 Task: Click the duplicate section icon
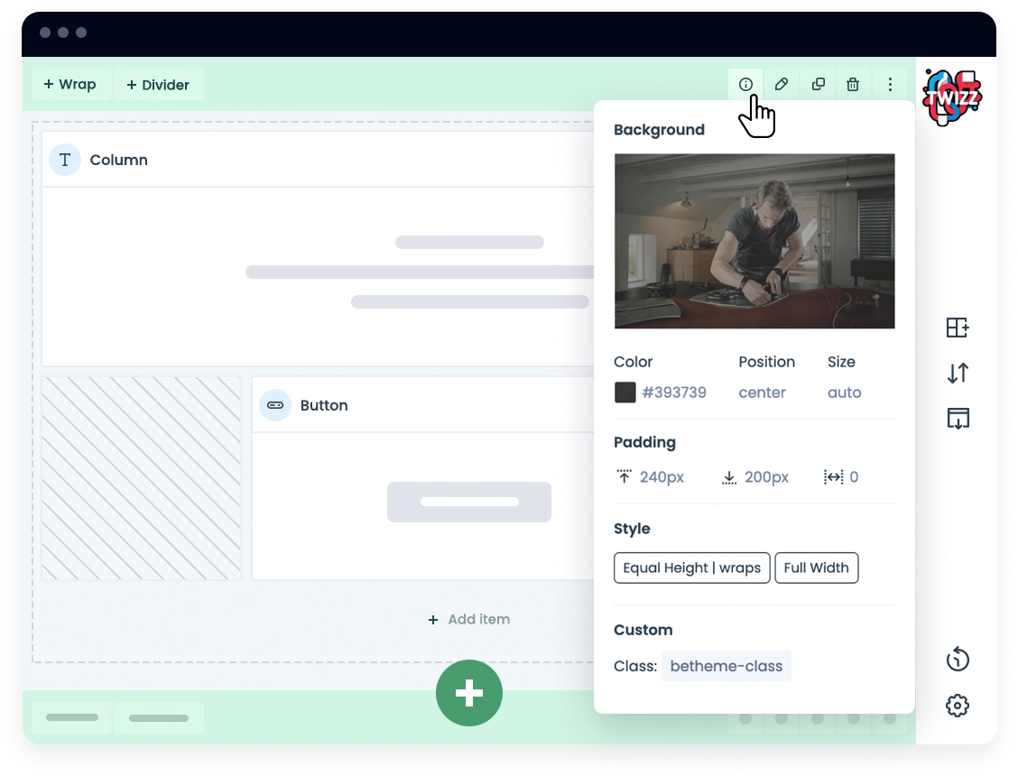(x=818, y=85)
